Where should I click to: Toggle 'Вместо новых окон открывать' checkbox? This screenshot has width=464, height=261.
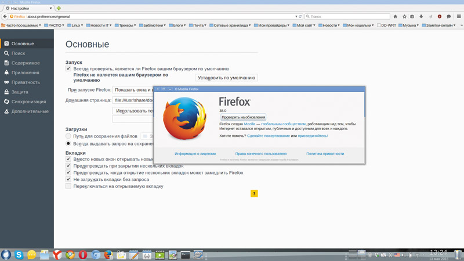68,159
